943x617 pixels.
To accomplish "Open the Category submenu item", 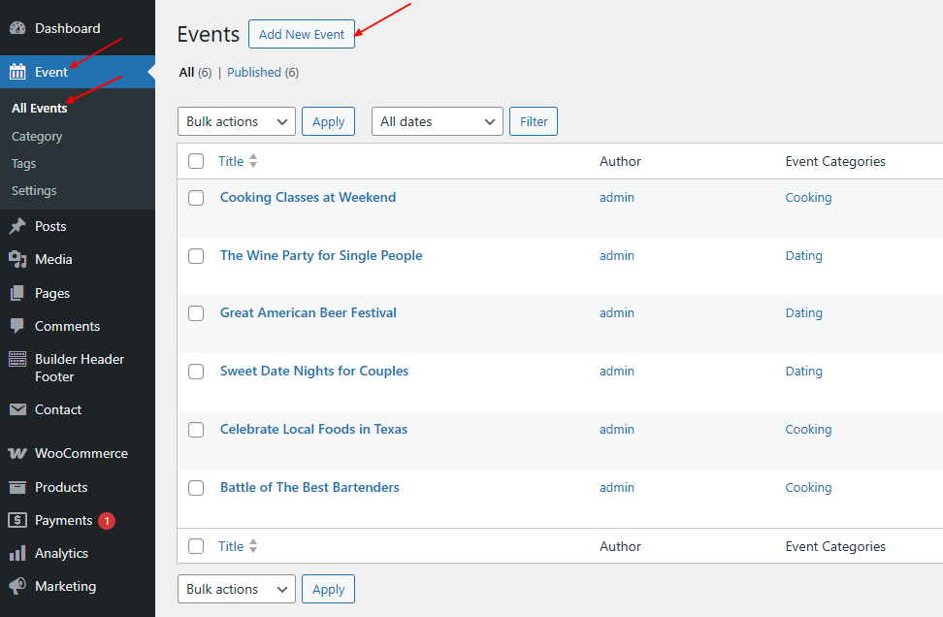I will [37, 137].
